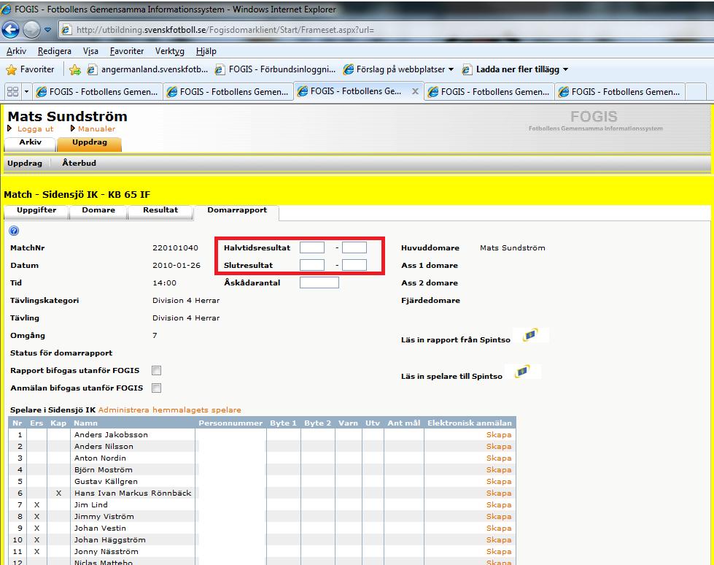Switch to the first FOGIS browser tab
Viewport: 714px width, 565px height.
98,91
